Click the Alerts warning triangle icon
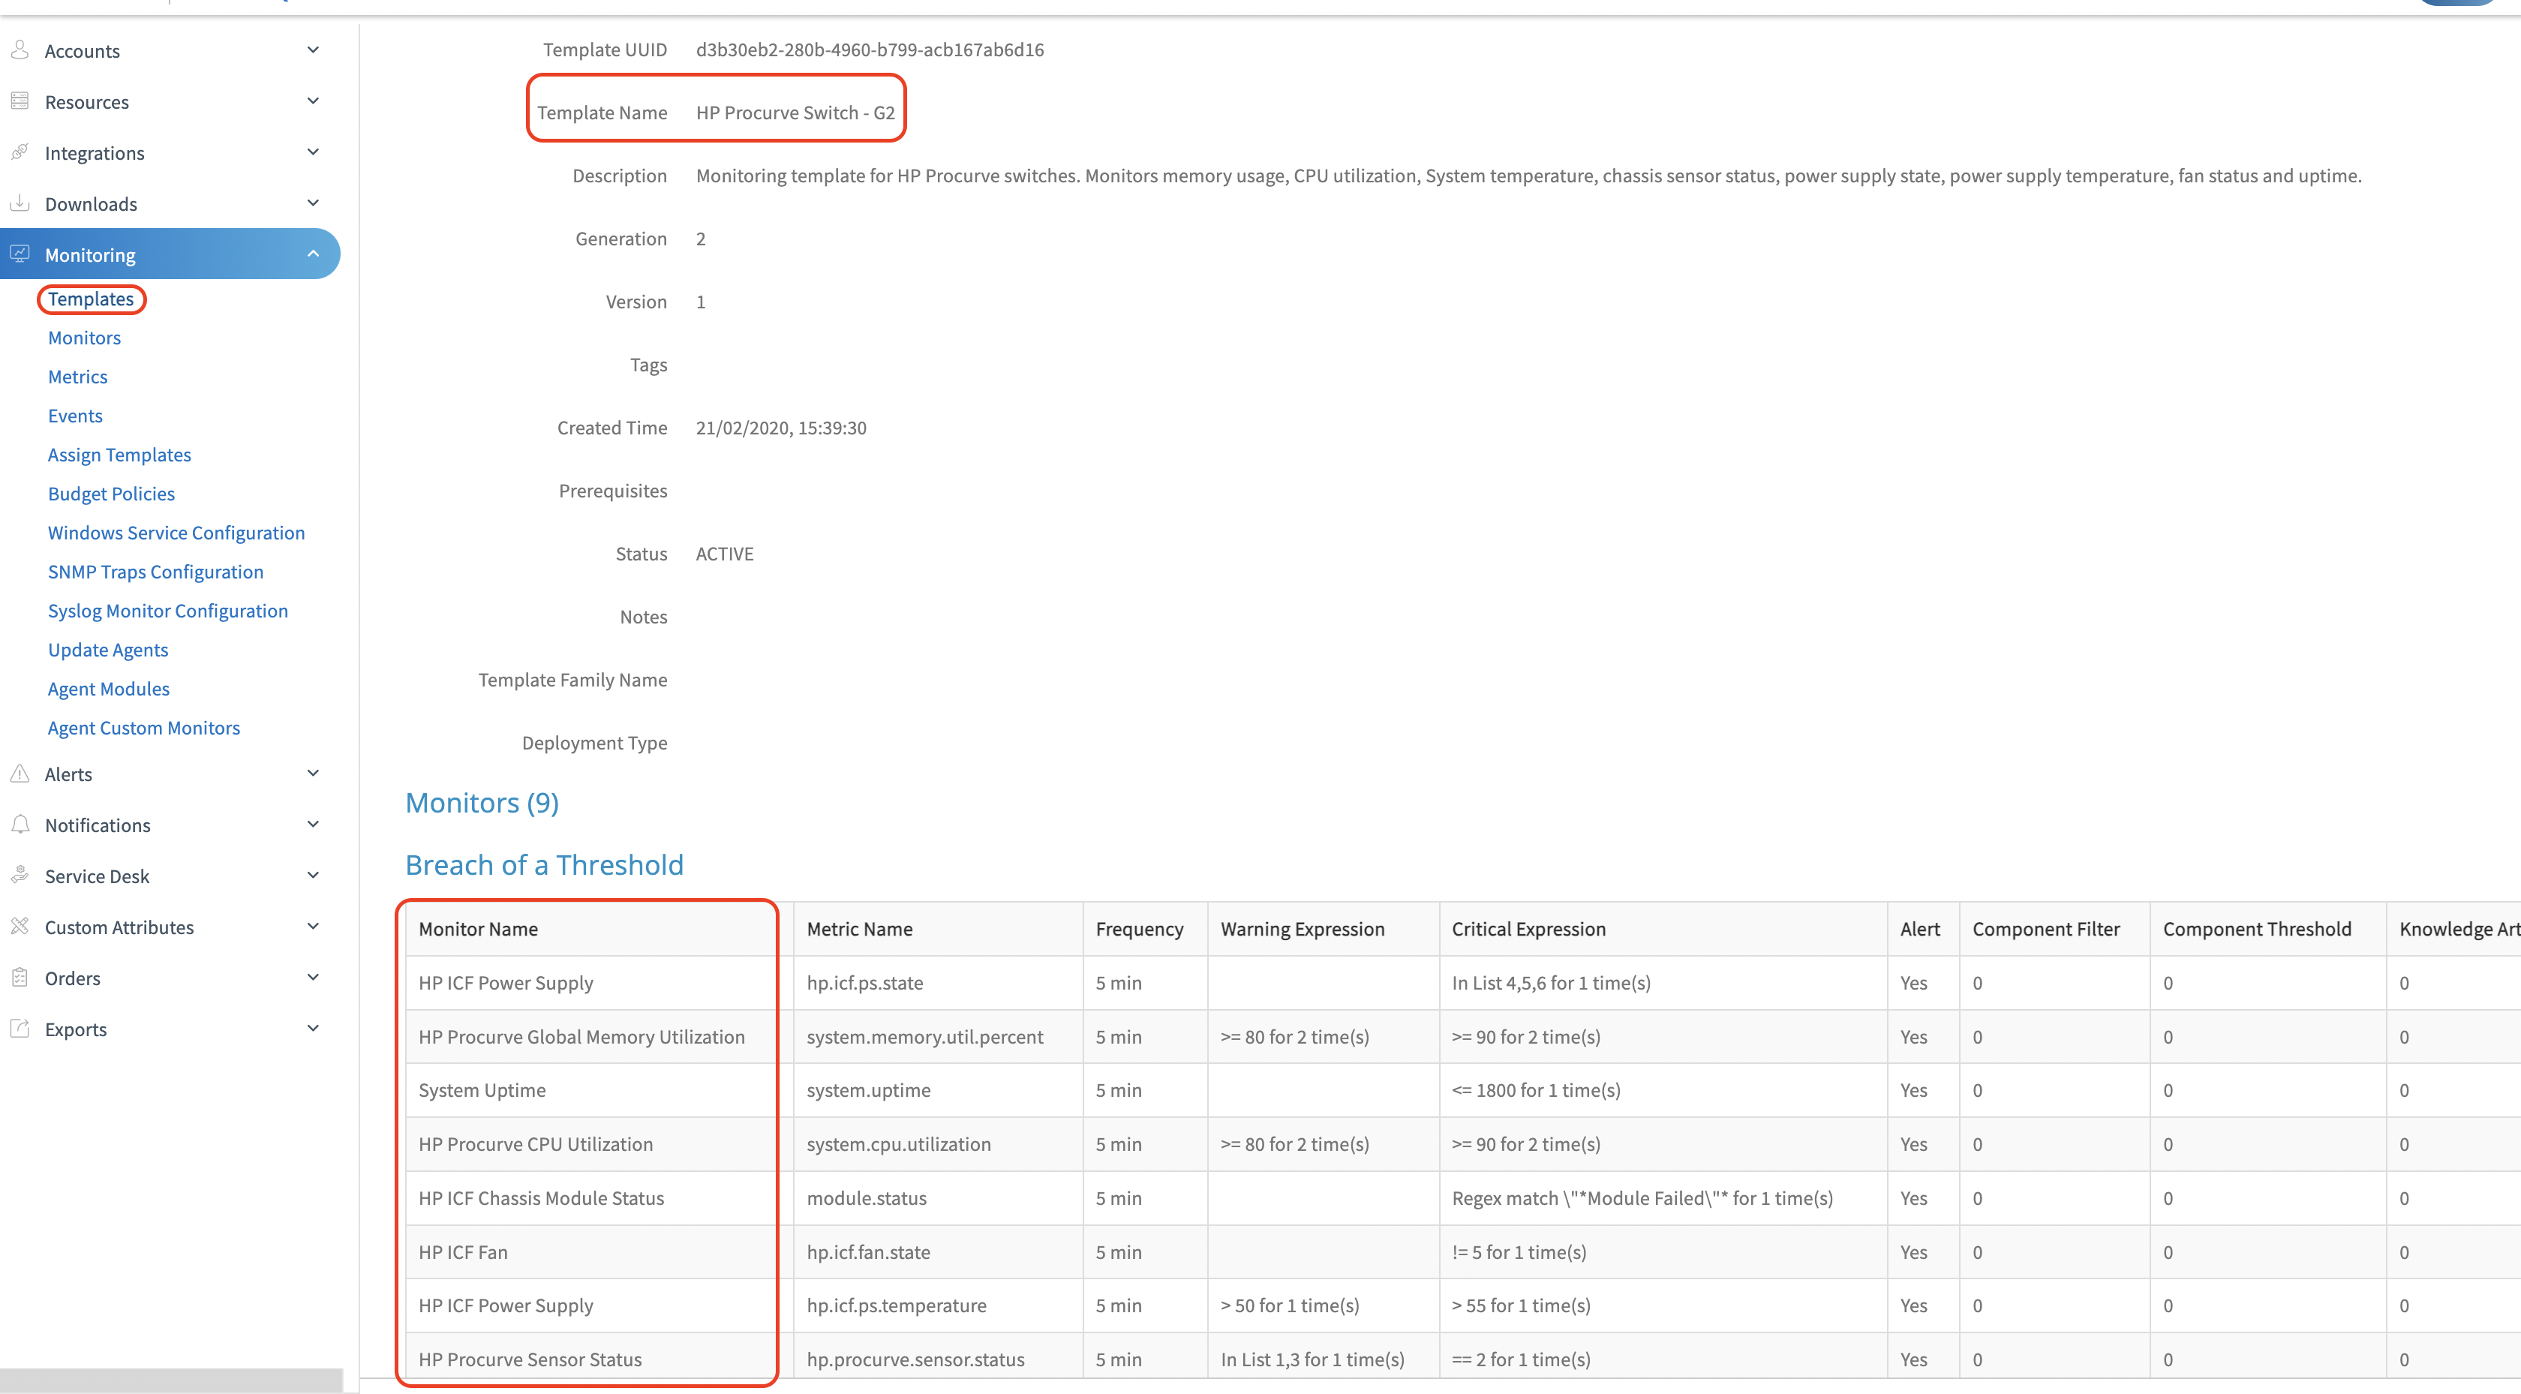2521x1394 pixels. click(20, 774)
